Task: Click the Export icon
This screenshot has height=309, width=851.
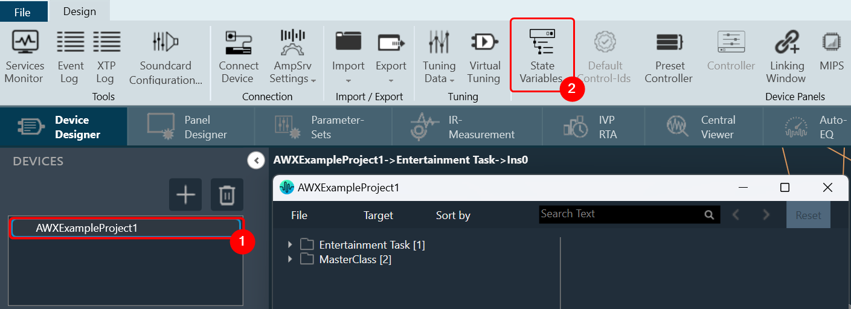Action: click(391, 42)
